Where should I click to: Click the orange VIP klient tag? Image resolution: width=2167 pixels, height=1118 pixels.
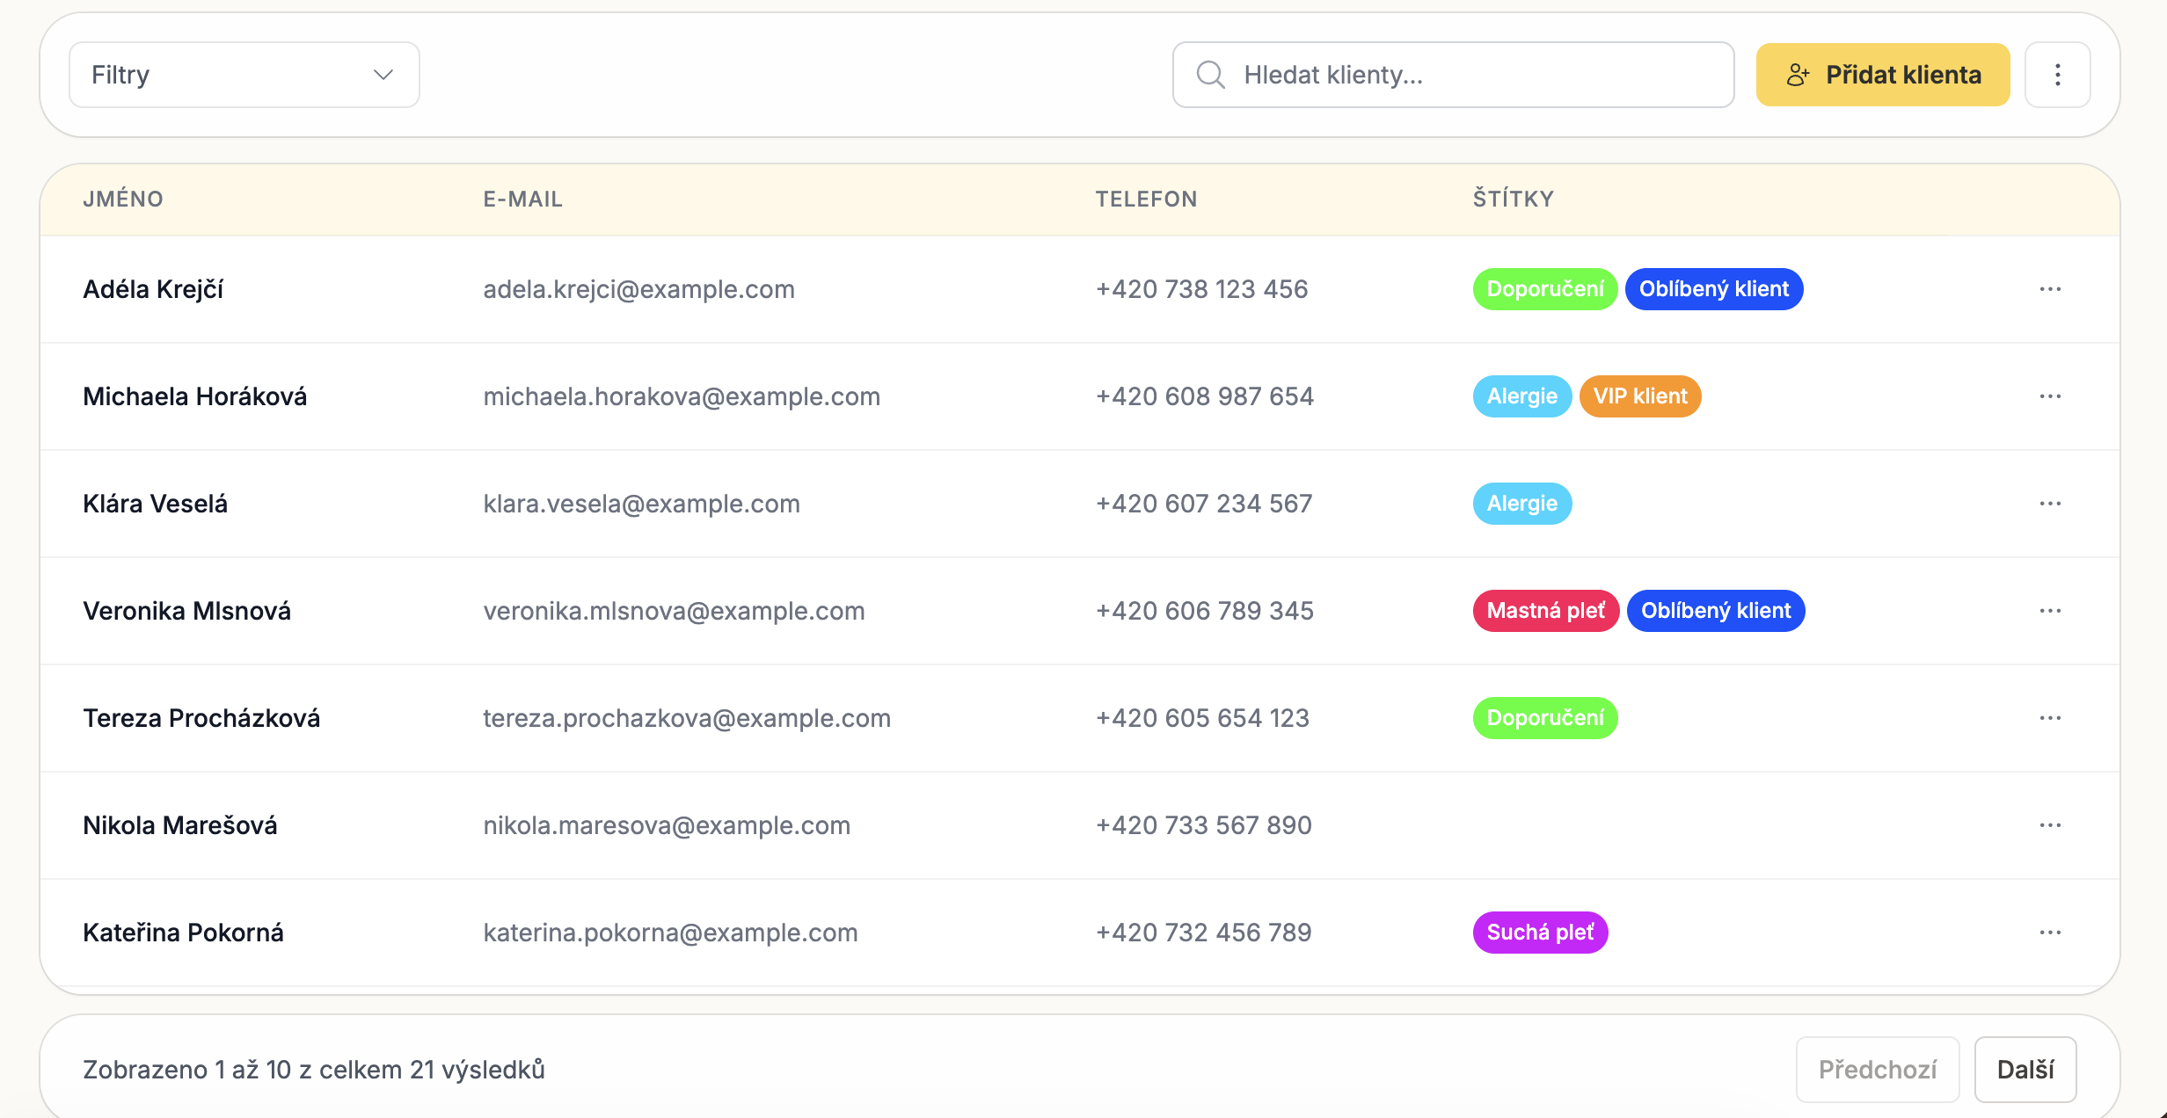tap(1640, 396)
